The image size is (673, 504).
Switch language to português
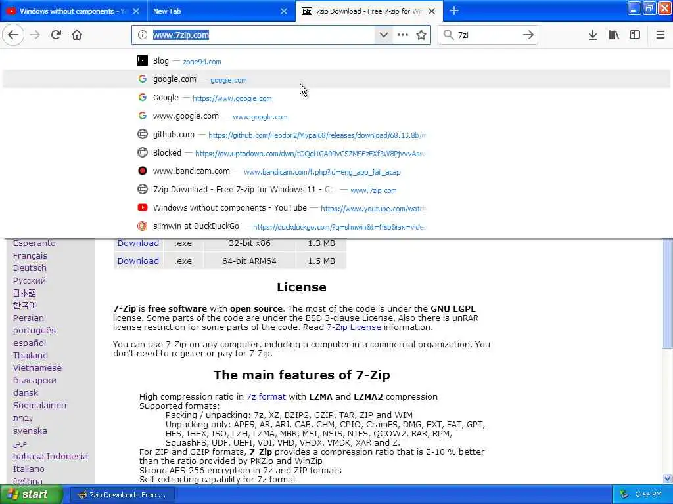pyautogui.click(x=34, y=331)
